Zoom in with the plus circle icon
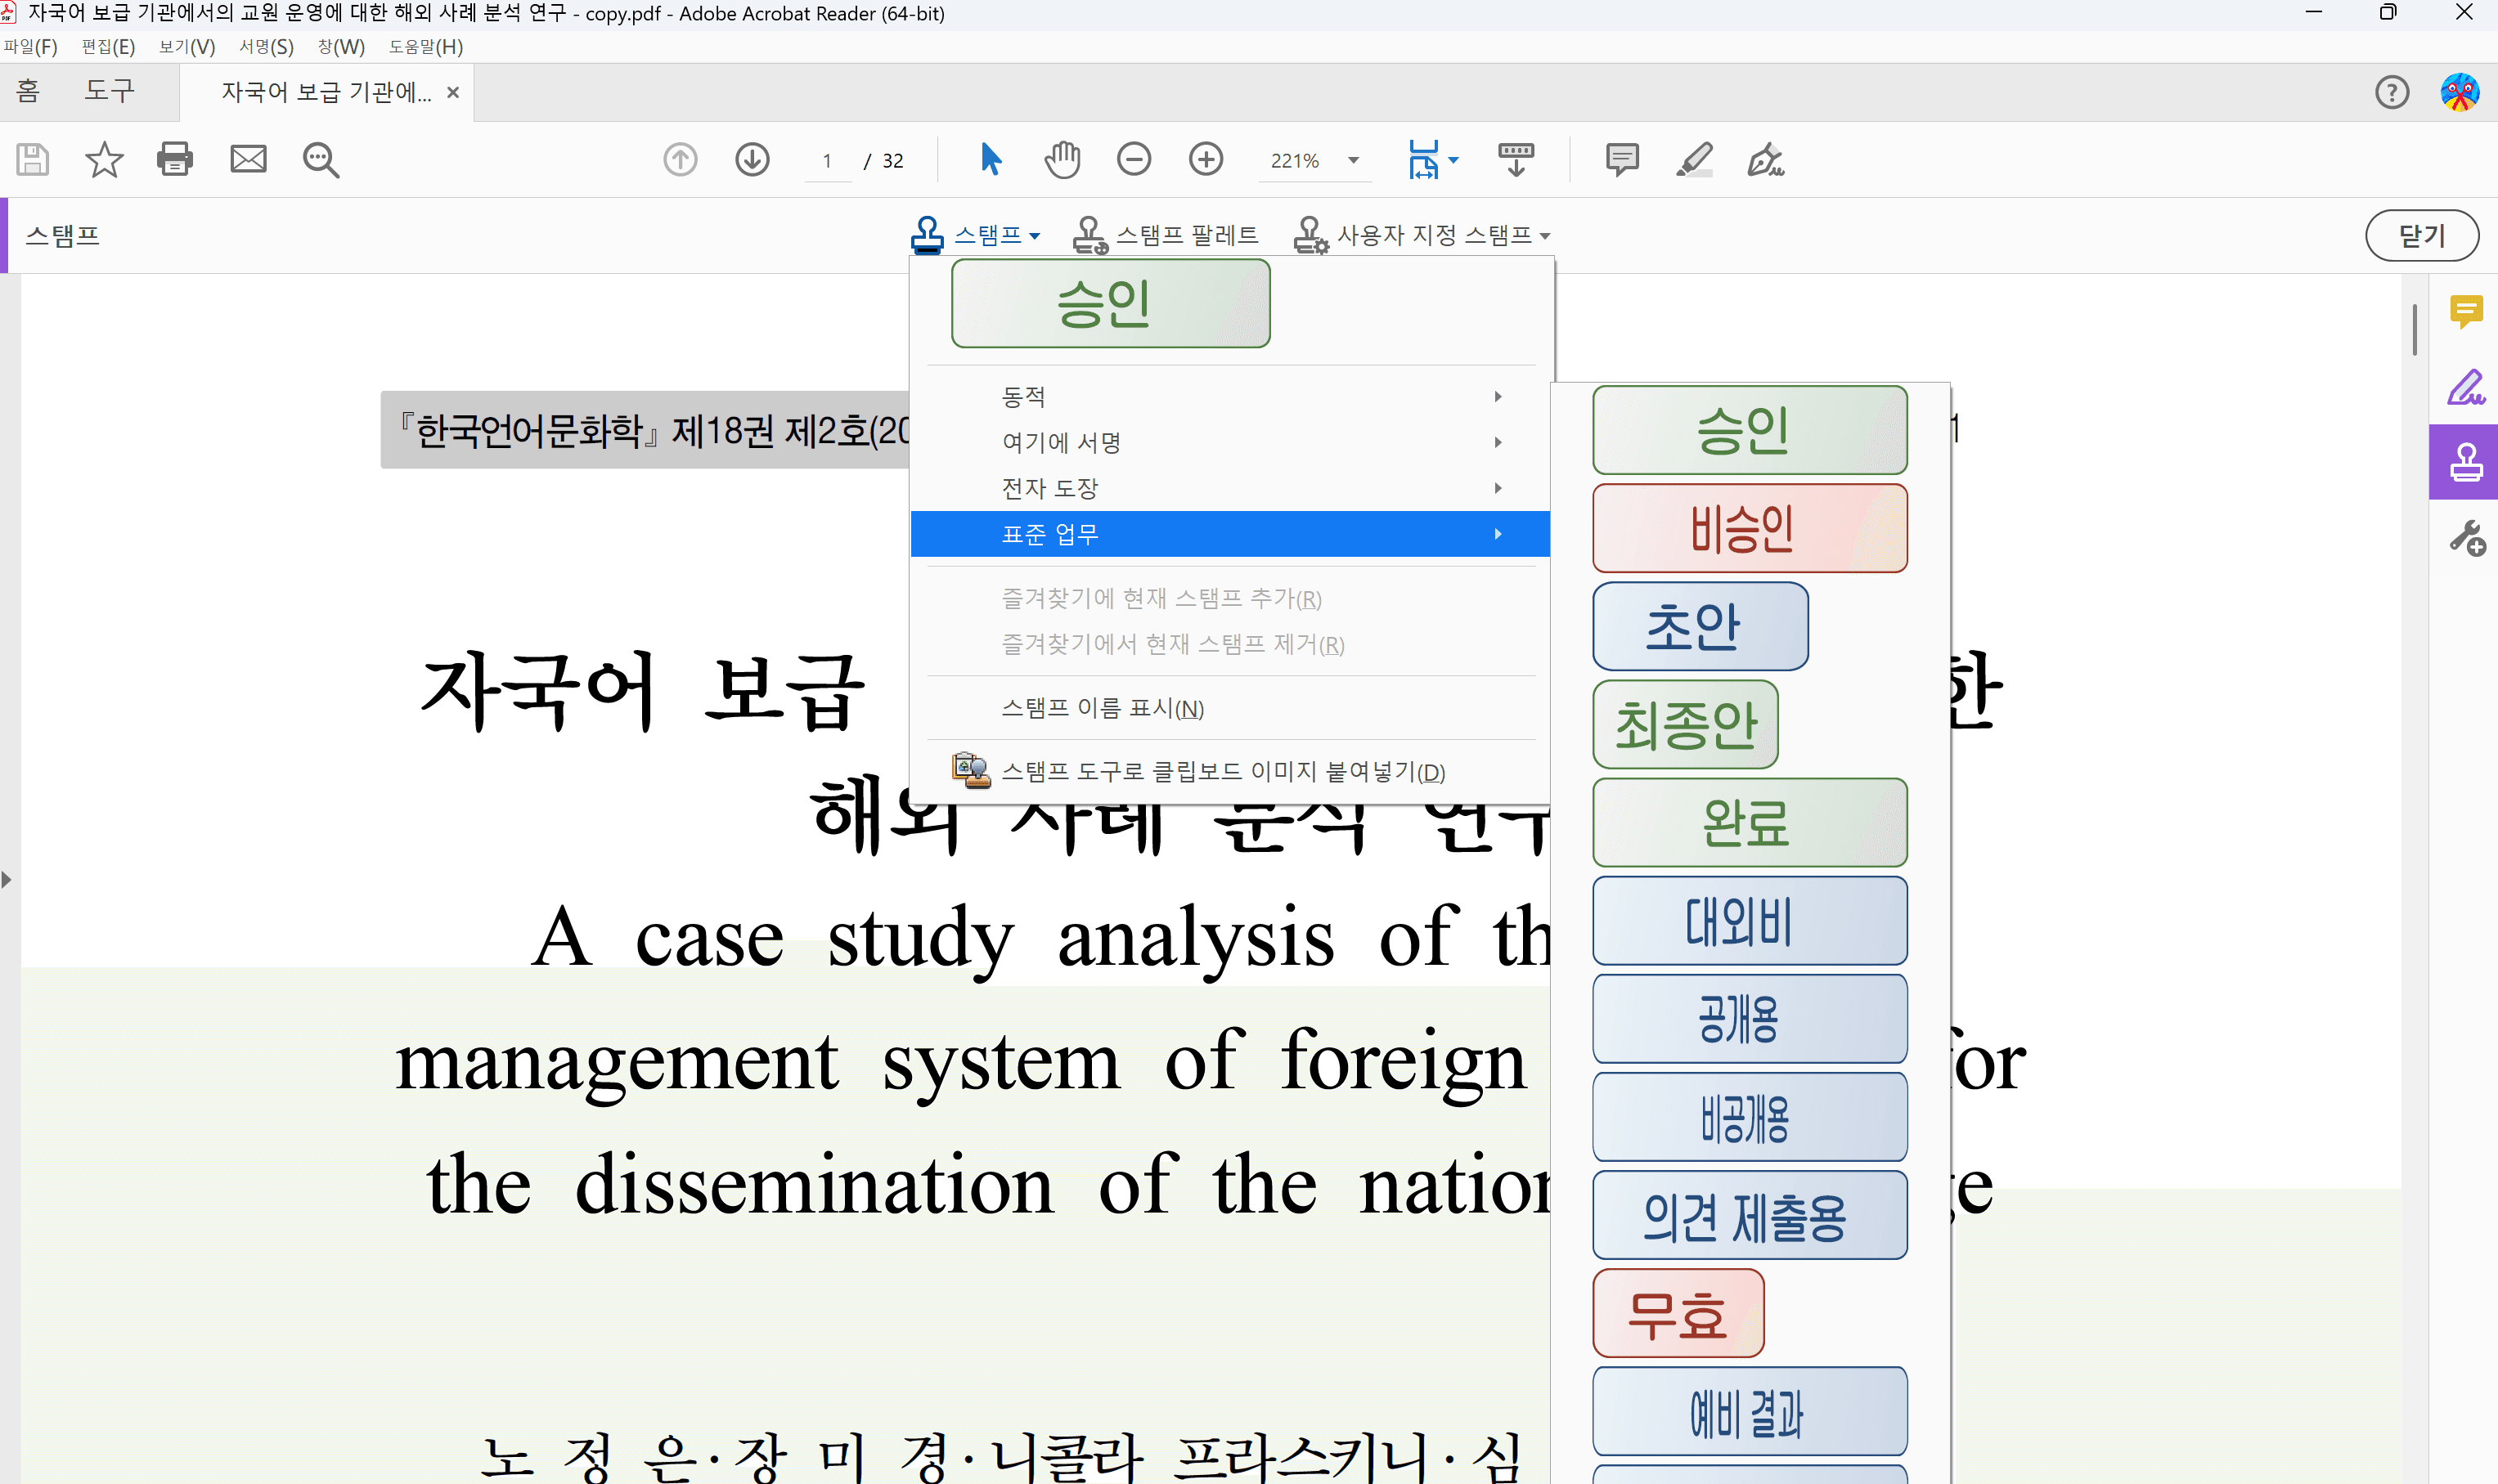 point(1206,159)
